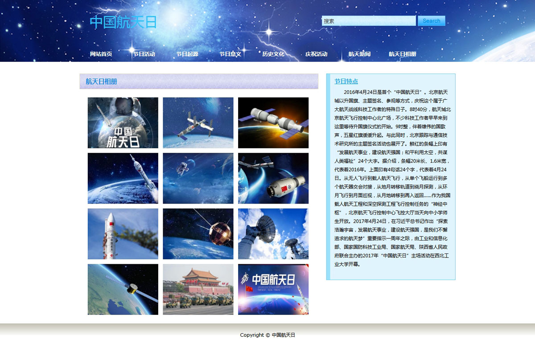Focus the 搜索 search input field
The width and height of the screenshot is (535, 343).
click(x=369, y=21)
